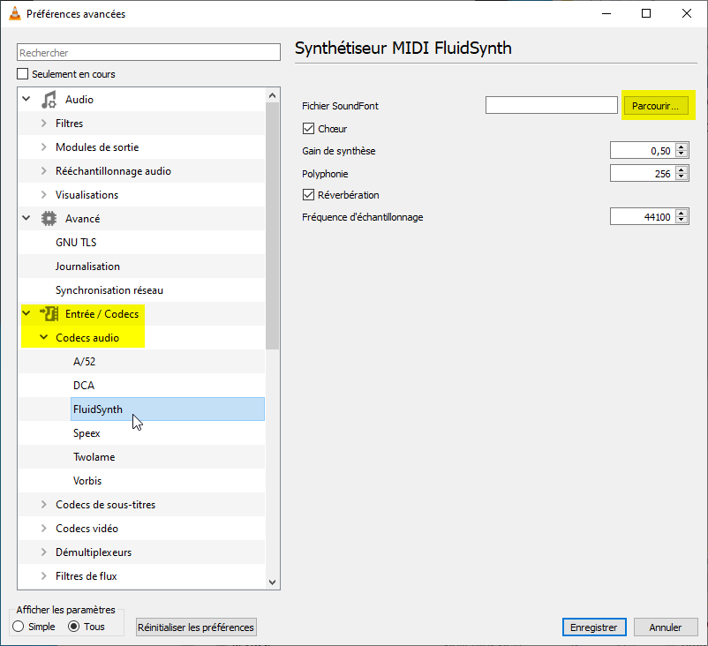
Task: Select Synchronisation réseau in tree
Action: (x=109, y=290)
